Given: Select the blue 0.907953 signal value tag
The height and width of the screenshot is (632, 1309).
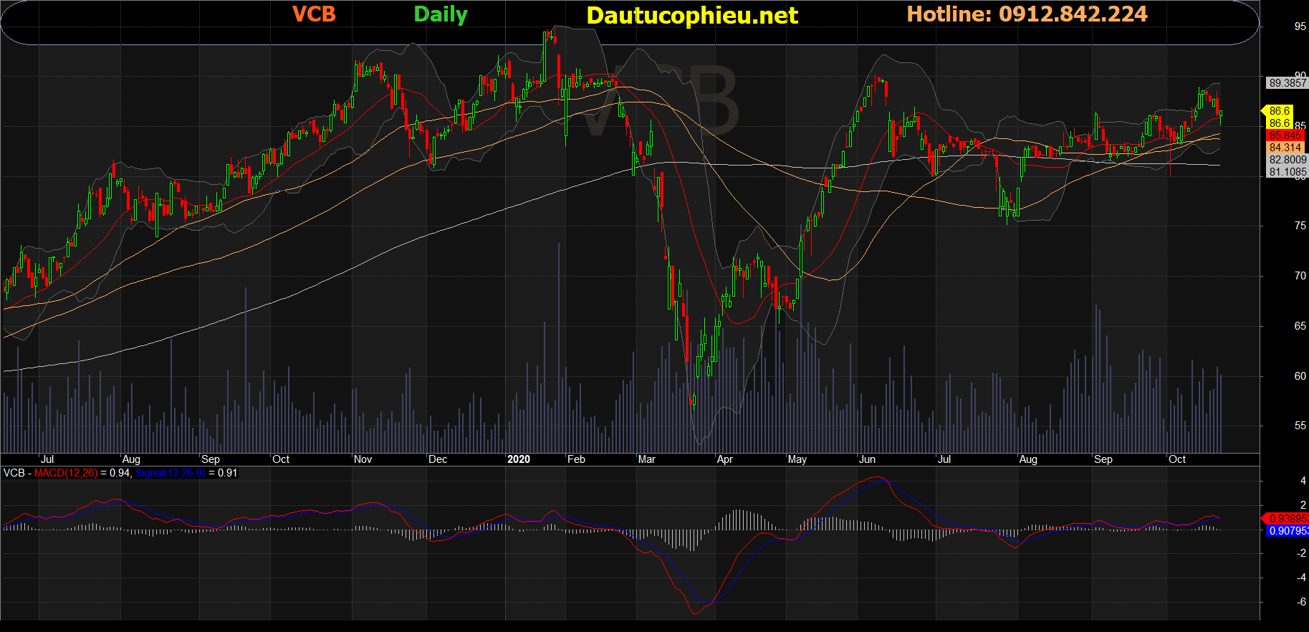Looking at the screenshot, I should (x=1287, y=531).
